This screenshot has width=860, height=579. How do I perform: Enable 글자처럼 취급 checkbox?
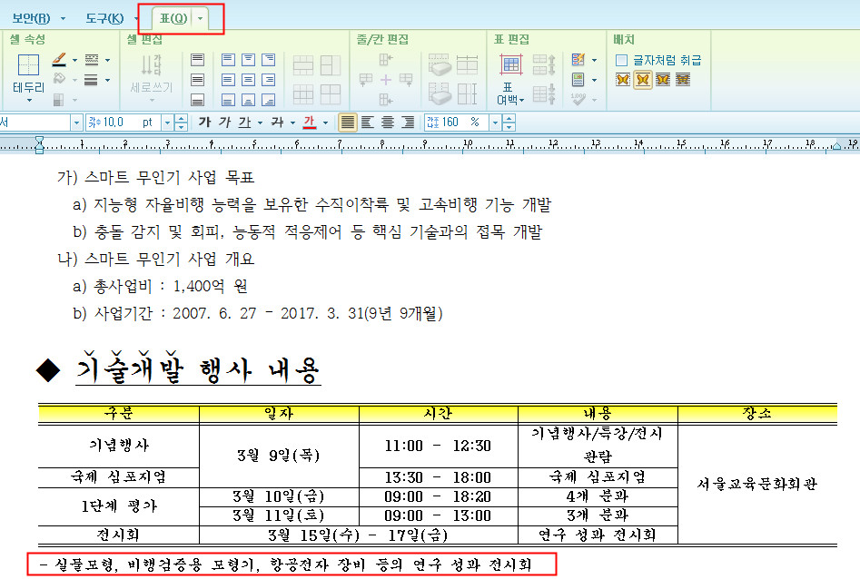click(x=622, y=60)
